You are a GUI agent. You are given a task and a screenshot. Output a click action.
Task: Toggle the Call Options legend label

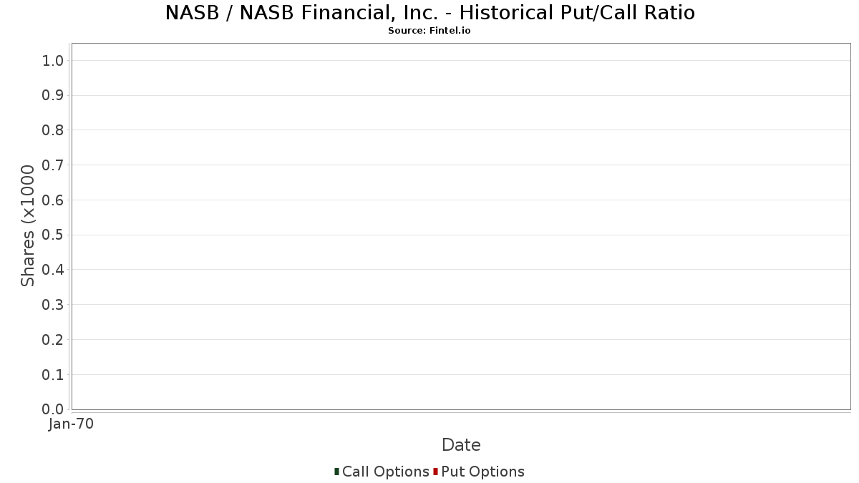(x=386, y=472)
